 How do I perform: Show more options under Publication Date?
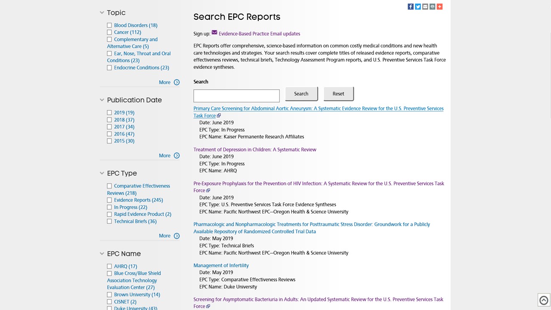[x=169, y=155]
